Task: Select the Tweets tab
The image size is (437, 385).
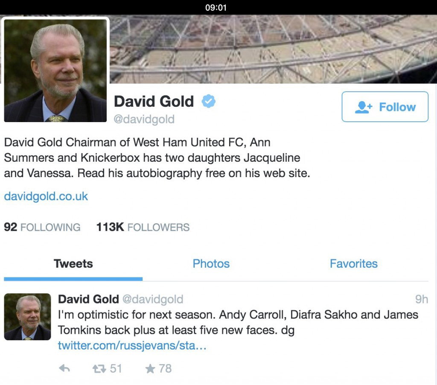Action: coord(73,263)
